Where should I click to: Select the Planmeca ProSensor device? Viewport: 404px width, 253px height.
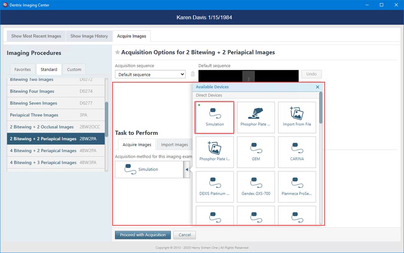(x=297, y=187)
